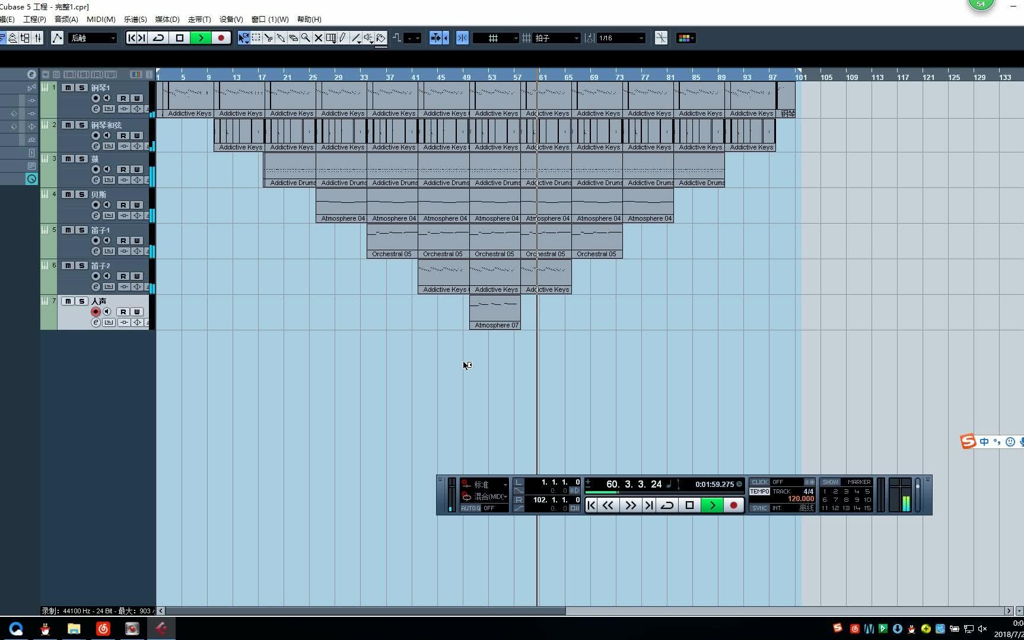Jump to marker 5 on transport
1024x640 pixels.
867,492
